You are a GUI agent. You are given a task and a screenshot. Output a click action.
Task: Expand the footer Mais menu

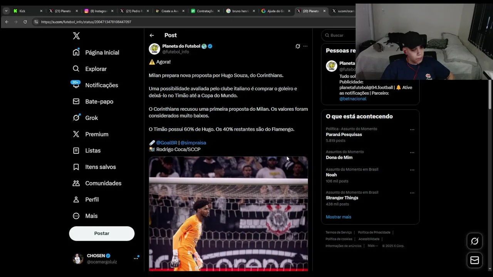373,246
